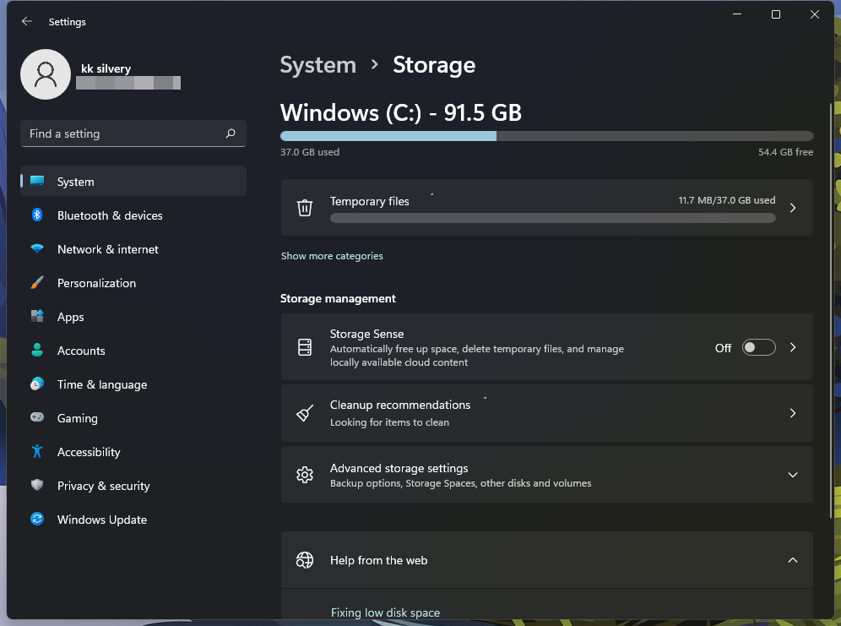The width and height of the screenshot is (841, 626).
Task: Click the Time & language clock icon
Action: (x=37, y=384)
